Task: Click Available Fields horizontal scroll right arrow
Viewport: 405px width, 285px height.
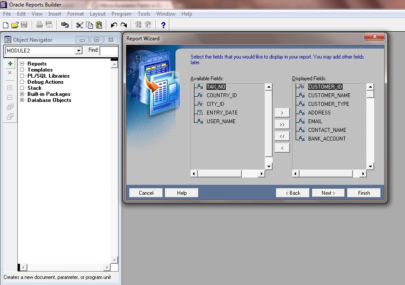Action: point(262,174)
